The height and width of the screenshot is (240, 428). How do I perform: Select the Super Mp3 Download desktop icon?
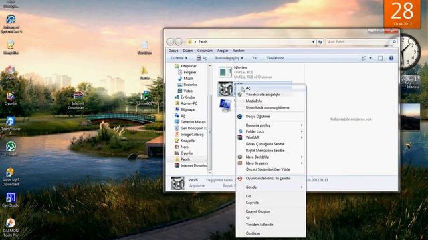[x=11, y=177]
